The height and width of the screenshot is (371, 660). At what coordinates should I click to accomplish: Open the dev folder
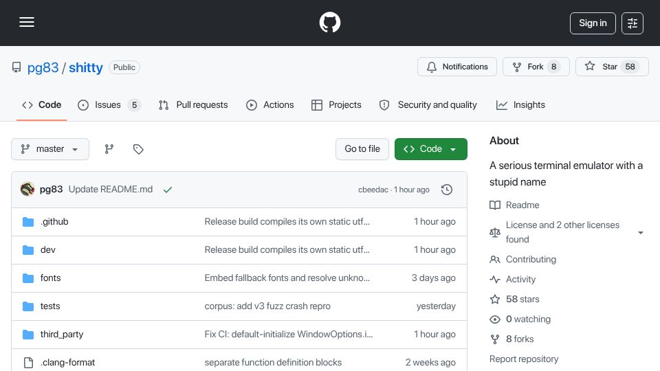pyautogui.click(x=47, y=250)
